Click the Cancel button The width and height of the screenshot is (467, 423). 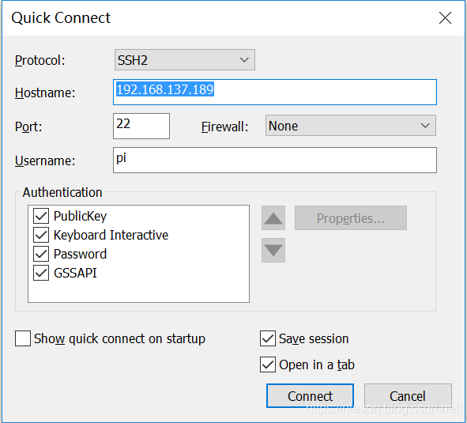[x=408, y=396]
